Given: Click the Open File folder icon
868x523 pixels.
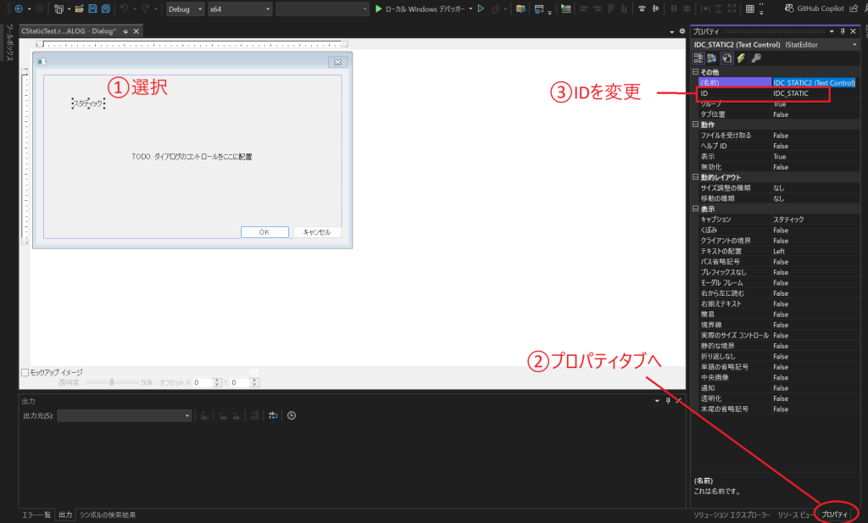Looking at the screenshot, I should [x=80, y=9].
